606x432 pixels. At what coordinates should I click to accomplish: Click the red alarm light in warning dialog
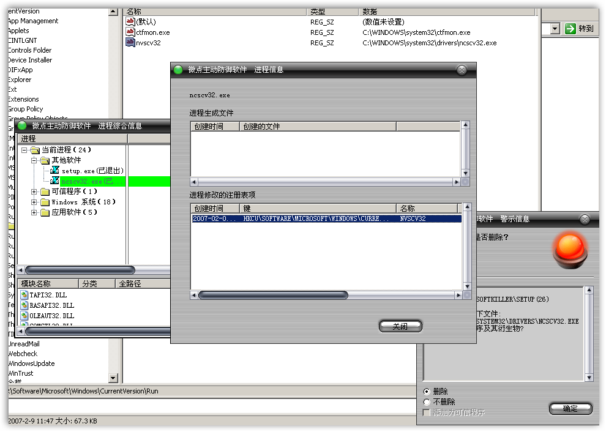tap(570, 251)
